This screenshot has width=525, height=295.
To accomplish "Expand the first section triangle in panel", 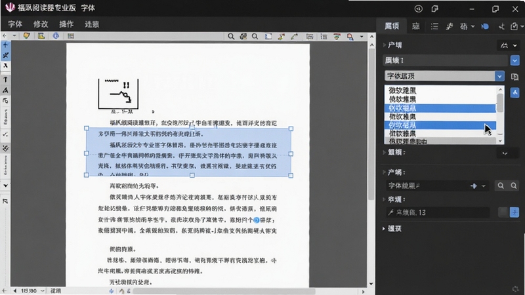I will pos(385,45).
